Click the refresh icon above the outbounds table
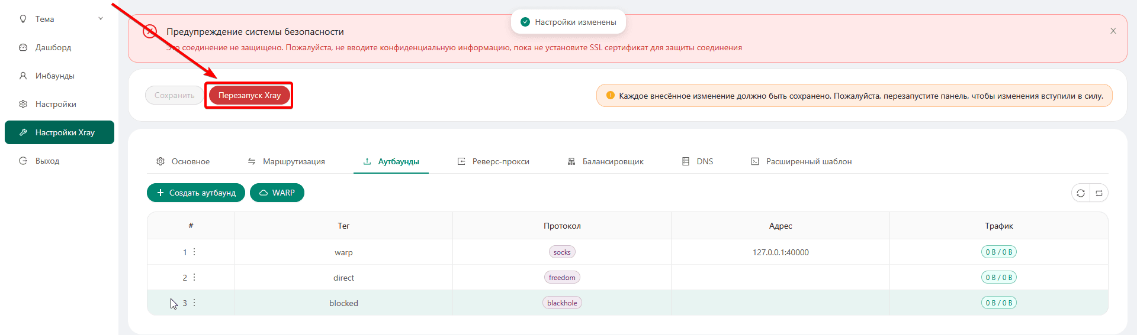 tap(1081, 193)
